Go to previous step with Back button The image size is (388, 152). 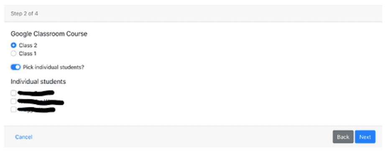pos(343,137)
